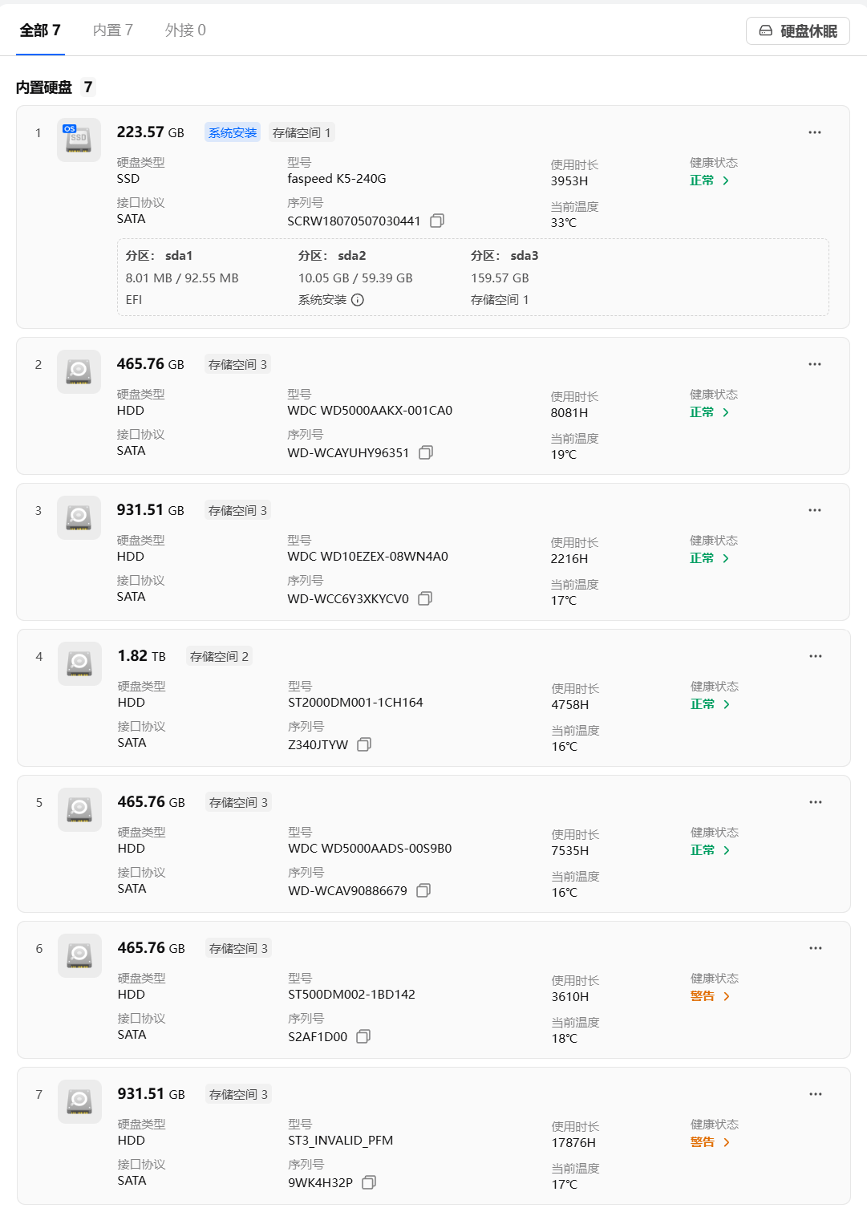Copy serial number Z340JTYW
This screenshot has width=867, height=1212.
364,744
